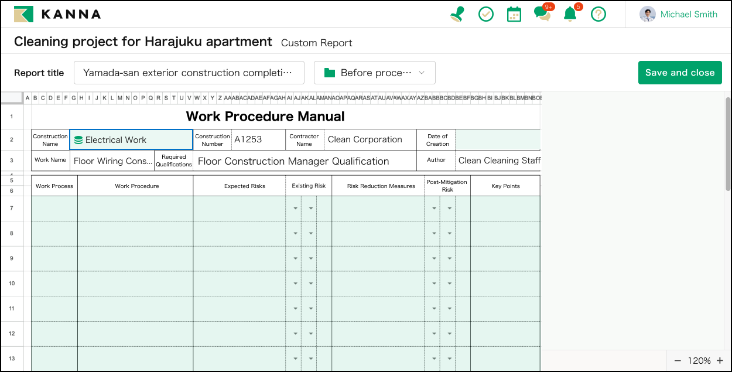732x372 pixels.
Task: Expand first Existing Risk dropdown in row 7
Action: 295,209
